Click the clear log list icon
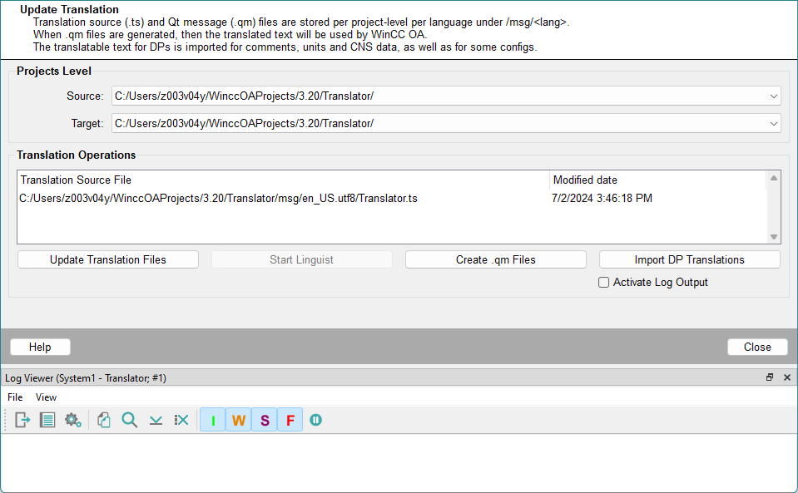Viewport: 798px width, 493px height. point(181,420)
